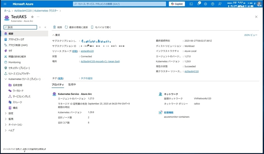Collapse the 要点 essentials section
Viewport: 264px width, 154px height.
pos(53,35)
